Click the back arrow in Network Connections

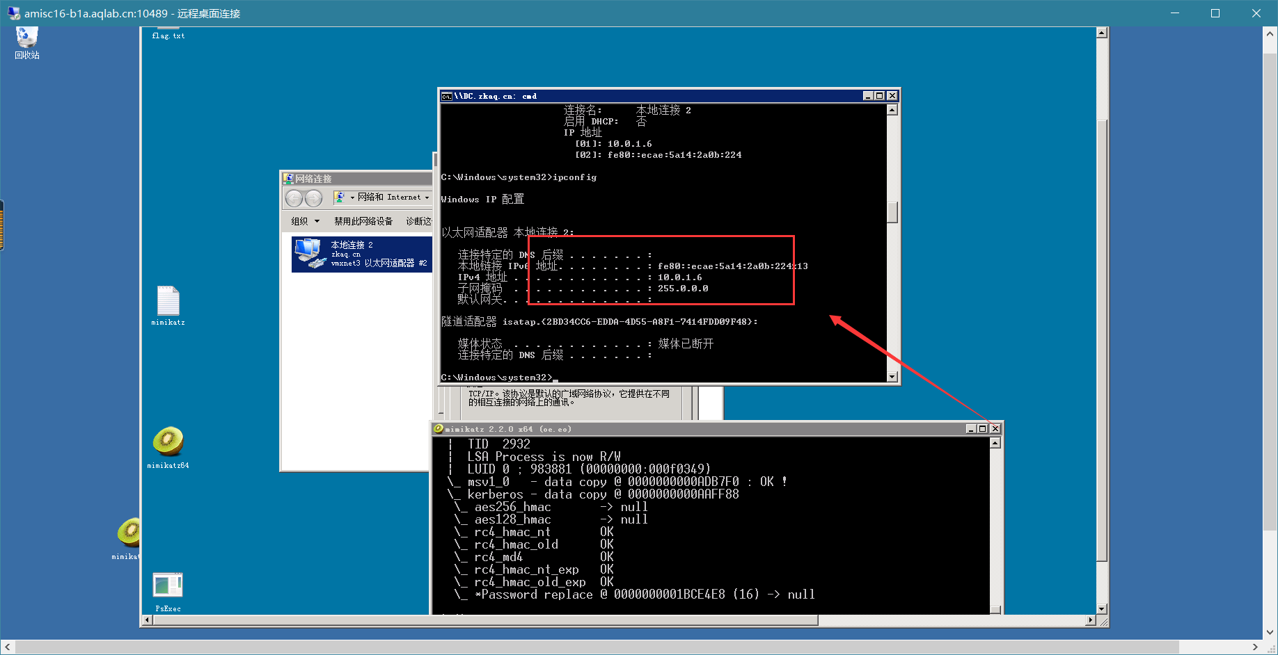(294, 198)
